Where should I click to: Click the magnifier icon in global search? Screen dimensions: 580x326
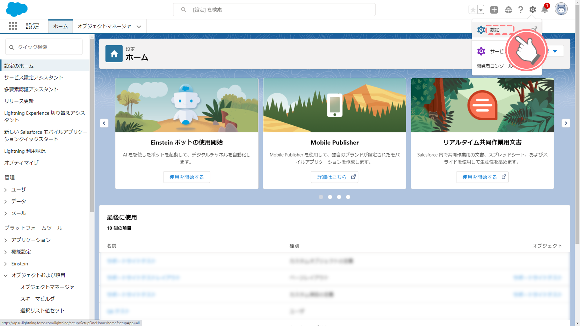coord(184,10)
